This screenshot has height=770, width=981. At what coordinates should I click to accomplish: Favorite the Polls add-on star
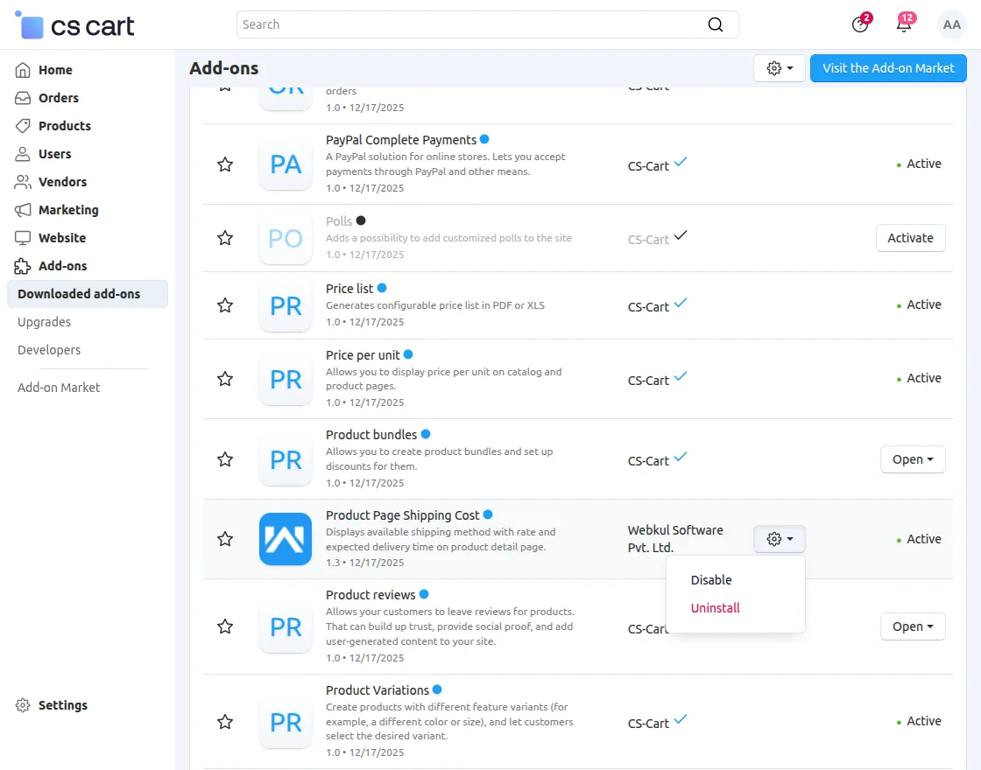click(225, 238)
